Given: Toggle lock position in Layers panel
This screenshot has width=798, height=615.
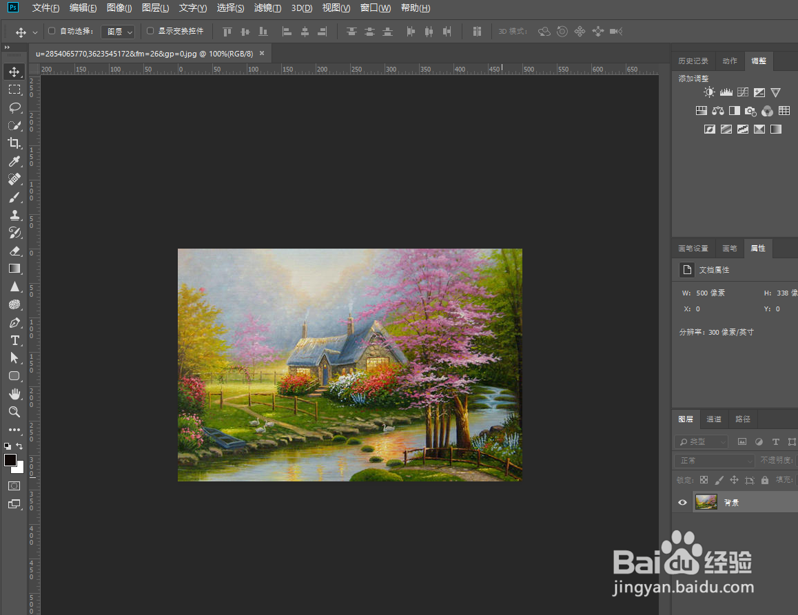Looking at the screenshot, I should pos(734,480).
